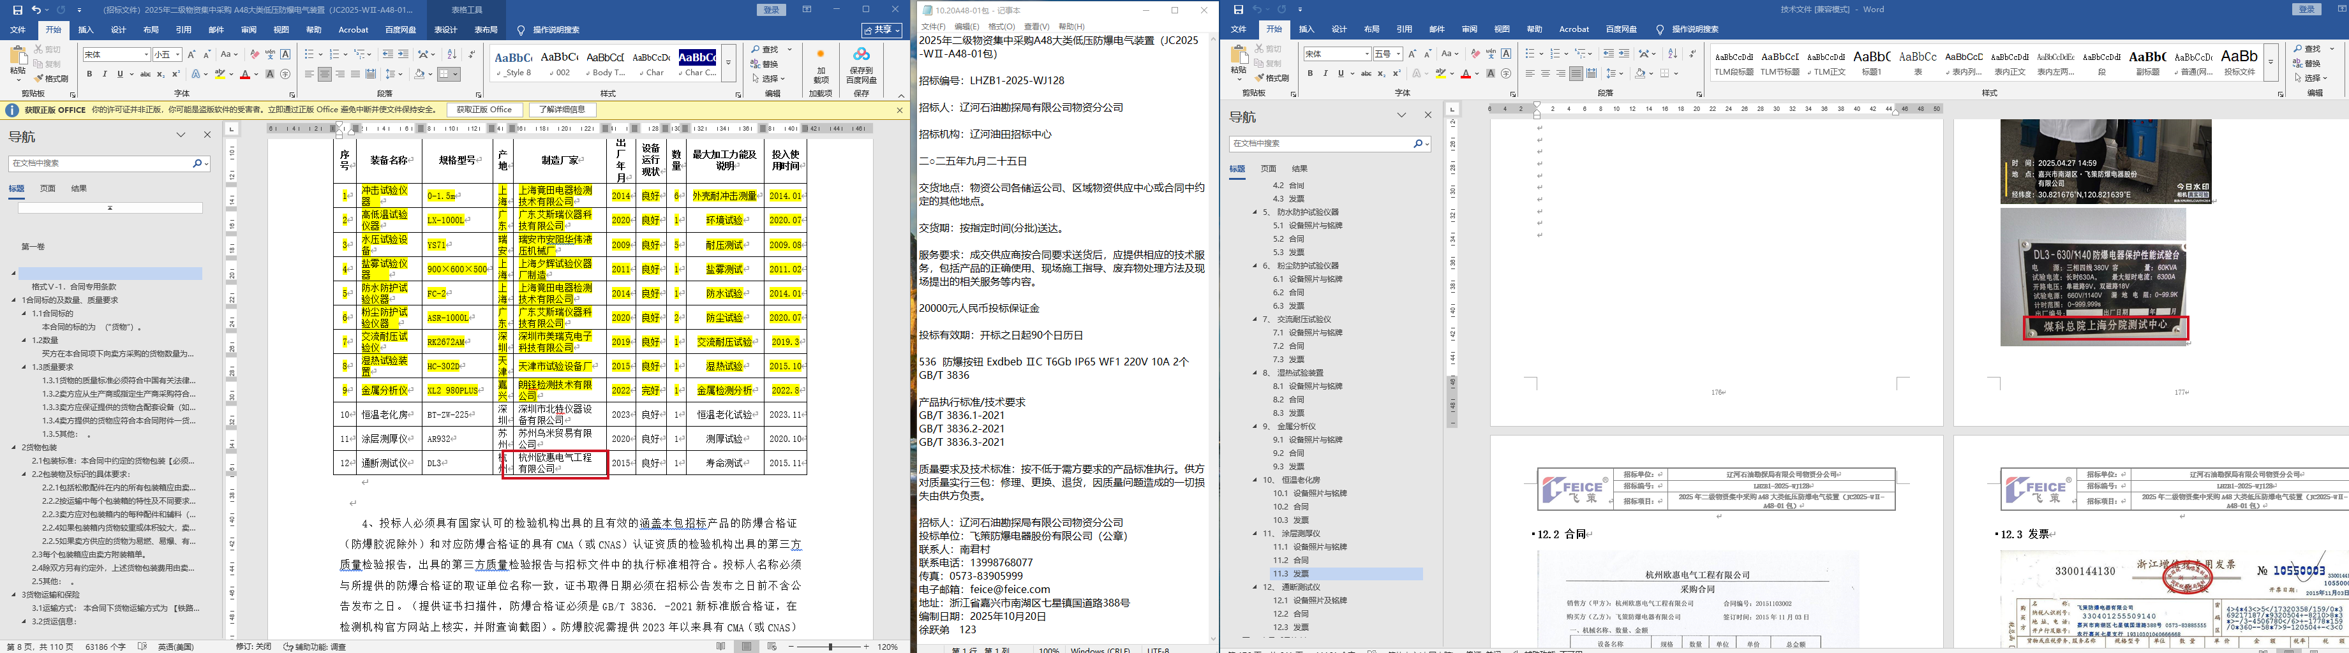Collapse the '2货物包装' heading in navigation pane
This screenshot has width=2349, height=653.
13,447
